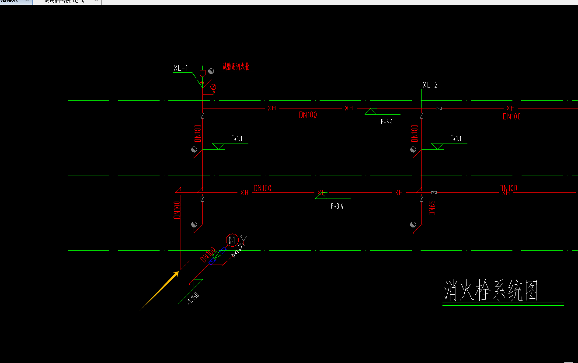The width and height of the screenshot is (578, 363).
Task: Click the green elevation triangle beside -1.150
Action: pos(198,283)
